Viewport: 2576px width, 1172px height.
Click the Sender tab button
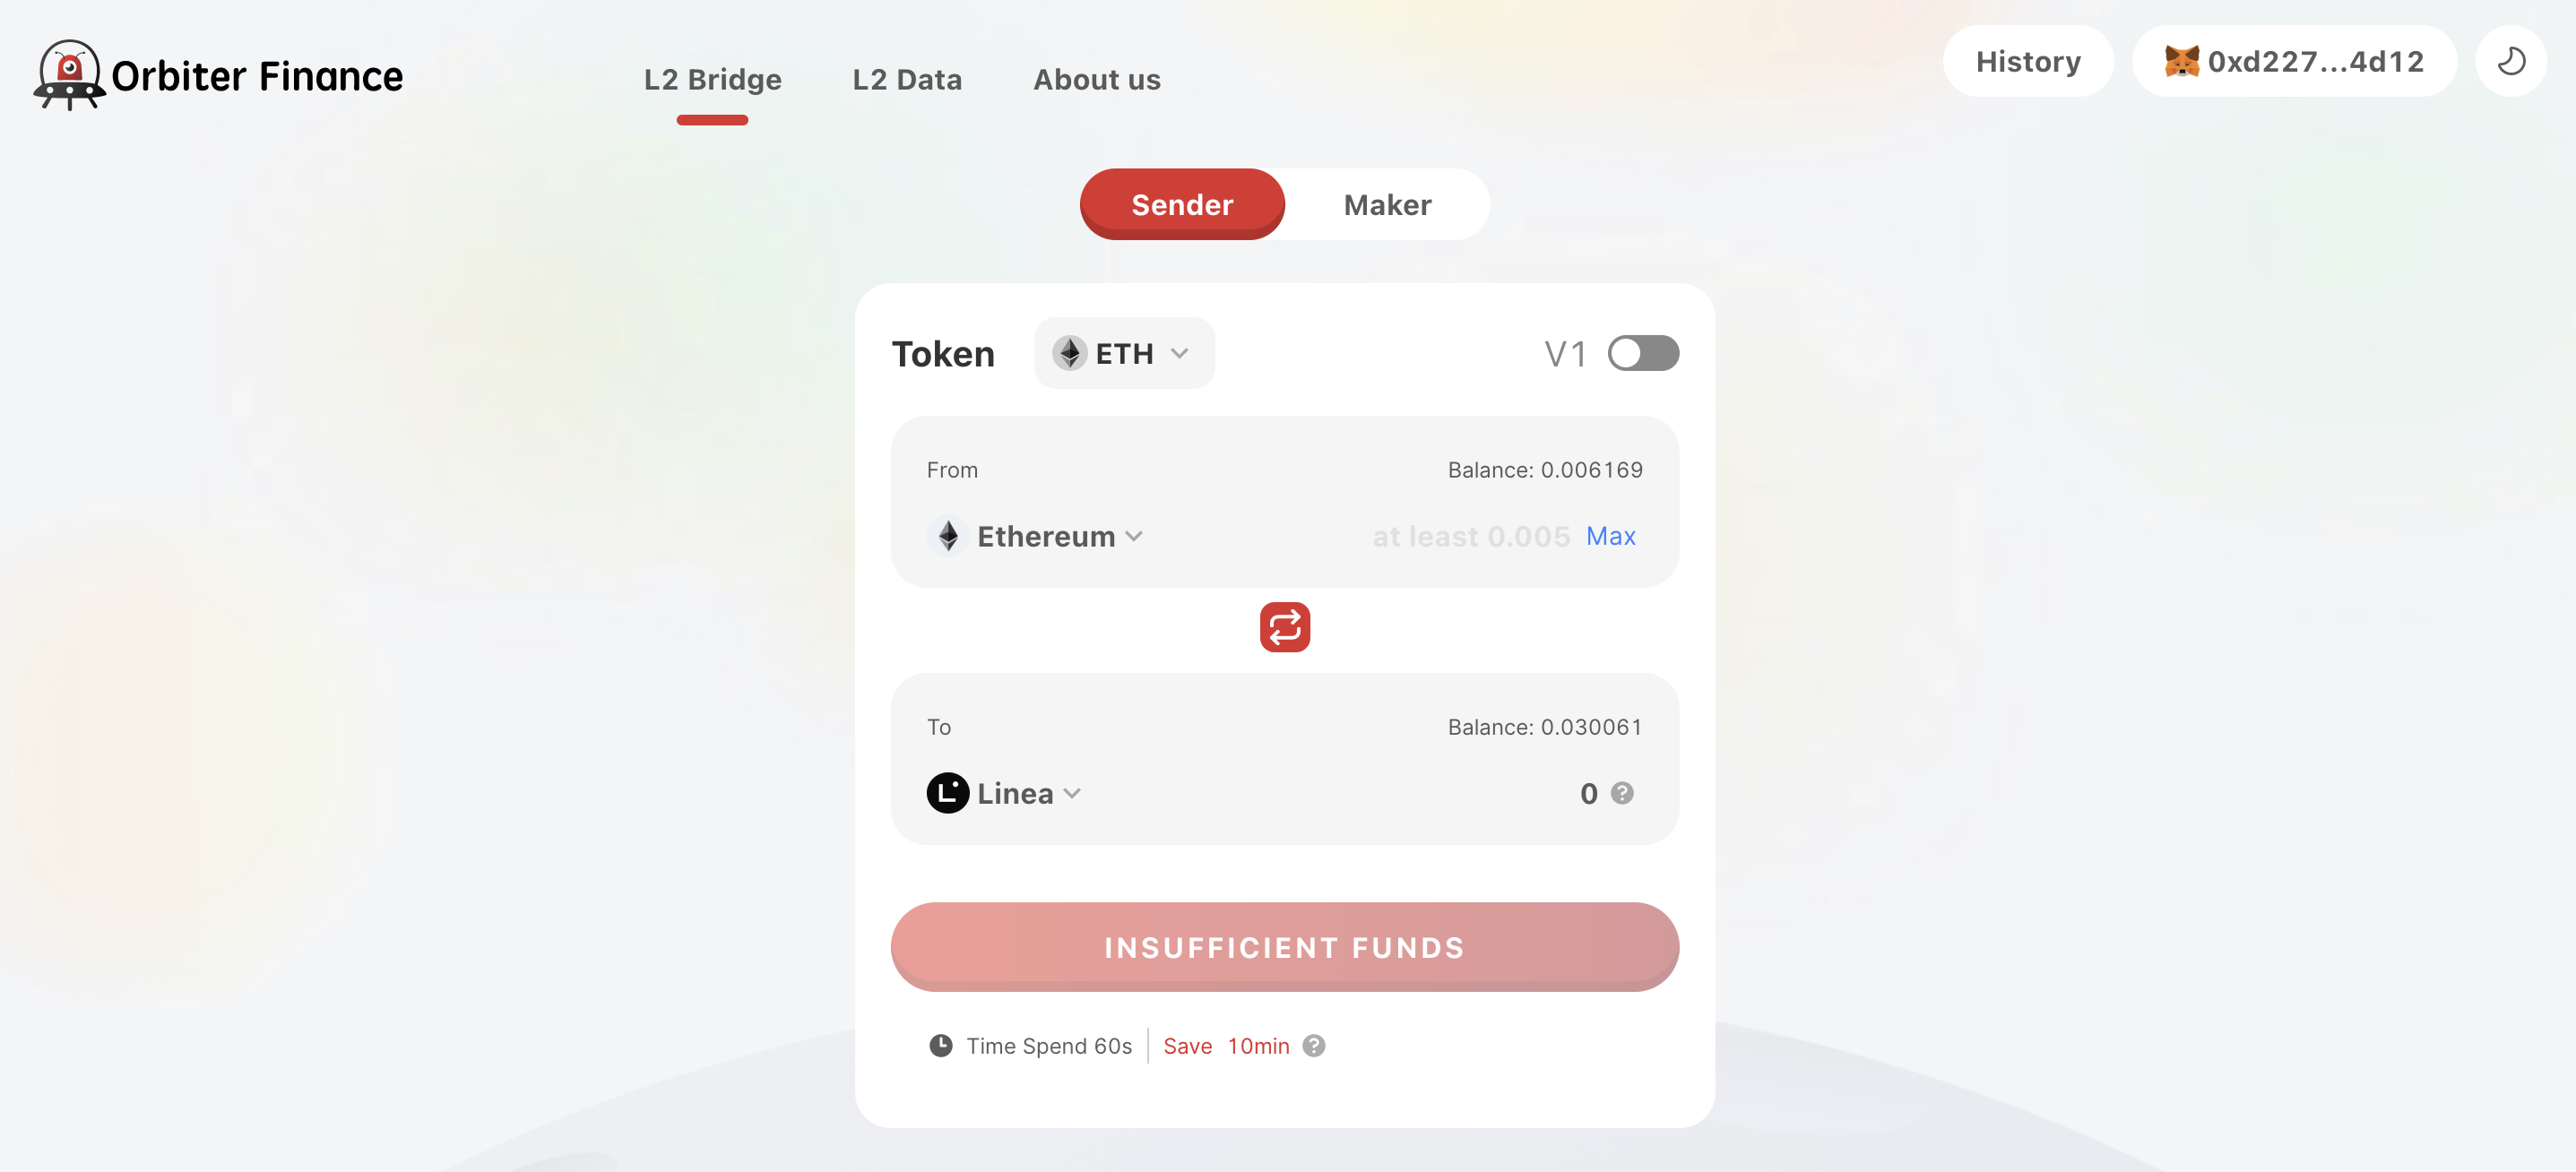1183,202
